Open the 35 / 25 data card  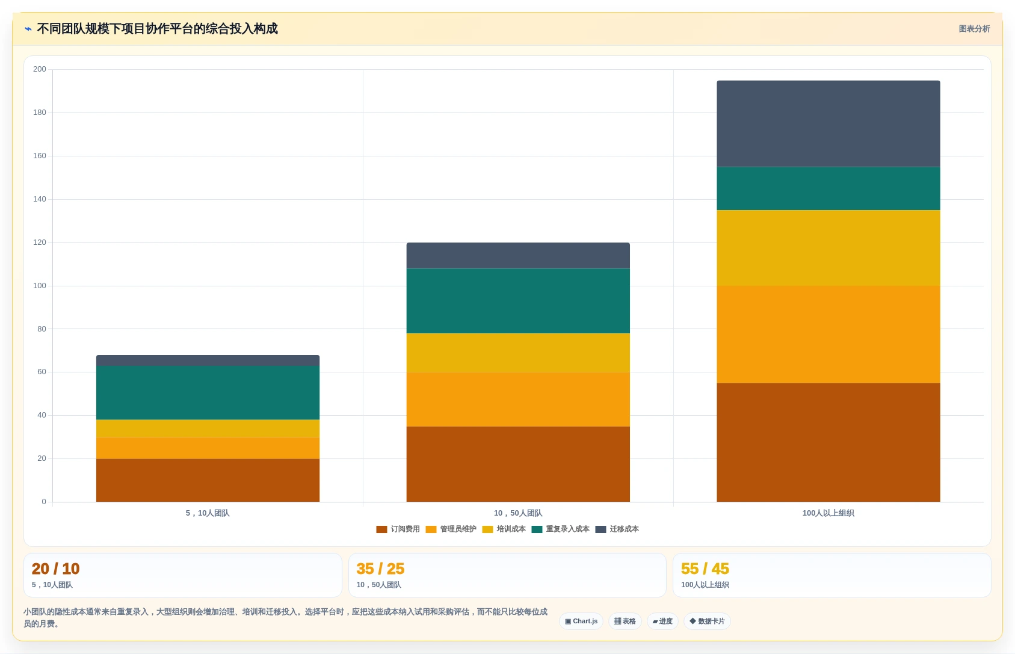coord(507,575)
